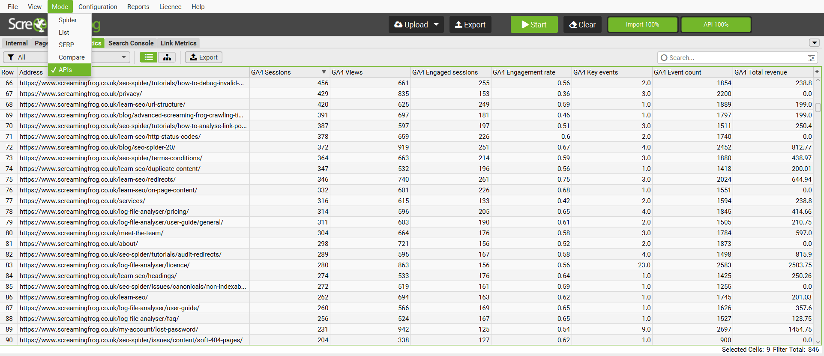Select List mode option
The image size is (824, 356).
click(64, 33)
